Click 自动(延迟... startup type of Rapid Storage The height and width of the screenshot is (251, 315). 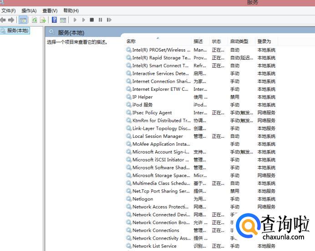(242, 58)
